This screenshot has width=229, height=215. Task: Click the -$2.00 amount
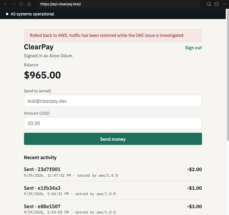pyautogui.click(x=194, y=169)
